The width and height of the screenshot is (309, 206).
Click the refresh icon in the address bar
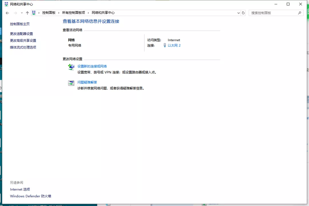(x=243, y=13)
